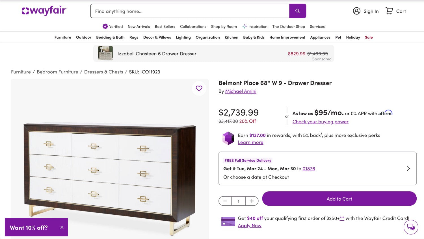Image resolution: width=424 pixels, height=239 pixels.
Task: Save dresser with the heart favorite icon
Action: click(x=199, y=88)
